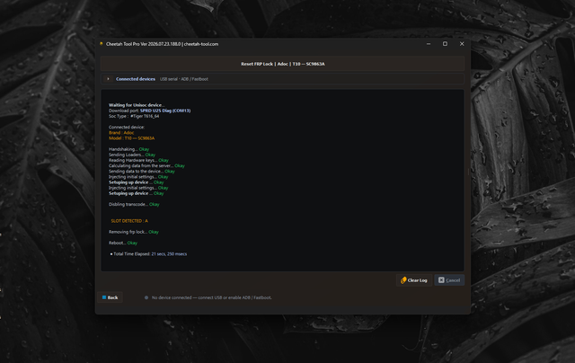Expand the Connected devices section arrow
Image resolution: width=575 pixels, height=363 pixels.
click(108, 79)
